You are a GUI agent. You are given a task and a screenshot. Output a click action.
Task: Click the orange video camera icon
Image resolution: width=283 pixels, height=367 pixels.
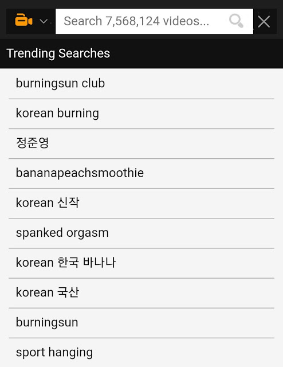(x=23, y=20)
